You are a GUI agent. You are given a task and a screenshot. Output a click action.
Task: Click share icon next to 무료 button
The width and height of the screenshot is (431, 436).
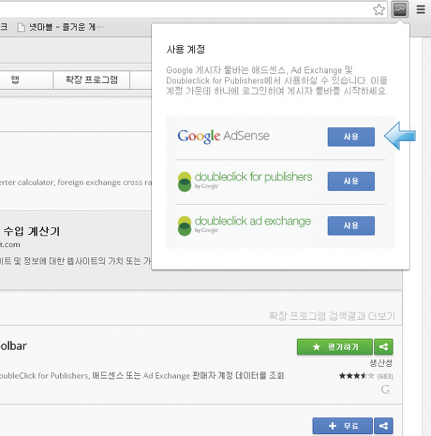pyautogui.click(x=384, y=426)
